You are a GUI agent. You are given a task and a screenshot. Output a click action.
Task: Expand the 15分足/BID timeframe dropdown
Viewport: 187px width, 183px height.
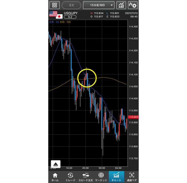click(x=99, y=5)
